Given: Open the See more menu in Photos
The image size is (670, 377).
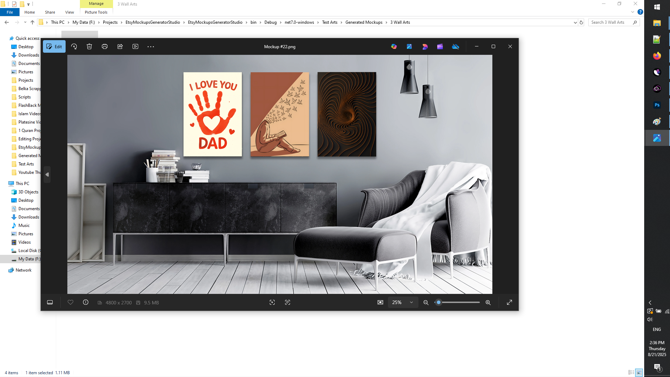Looking at the screenshot, I should 151,46.
